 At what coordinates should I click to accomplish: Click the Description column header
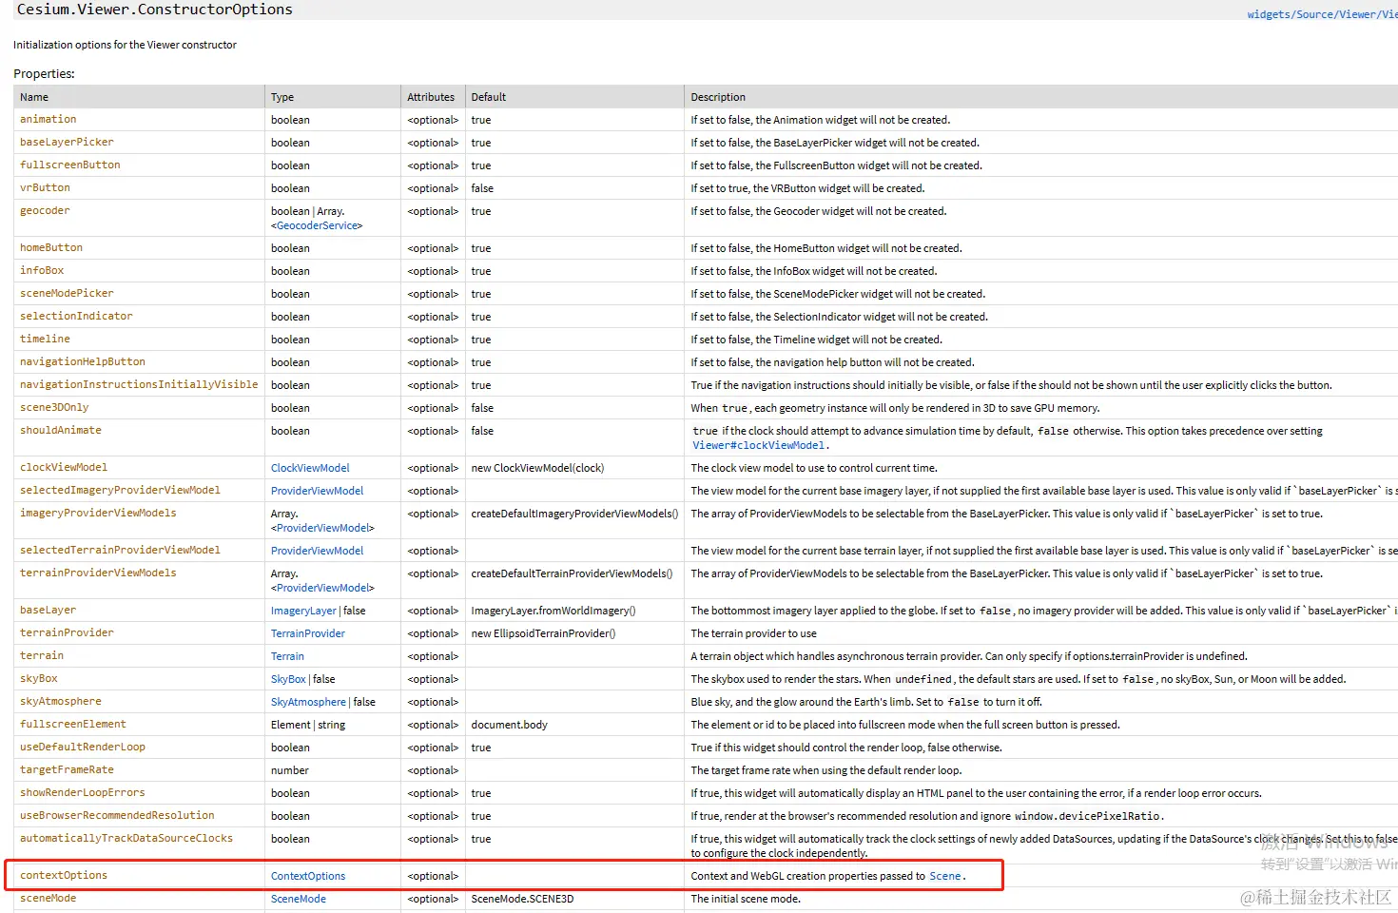pos(718,97)
